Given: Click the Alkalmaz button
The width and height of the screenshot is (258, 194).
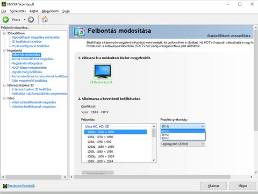Looking at the screenshot, I should (213, 186).
